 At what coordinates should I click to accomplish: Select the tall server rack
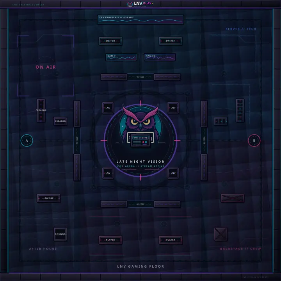tap(240, 110)
